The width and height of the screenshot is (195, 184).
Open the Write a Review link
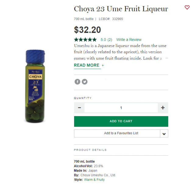(x=129, y=40)
